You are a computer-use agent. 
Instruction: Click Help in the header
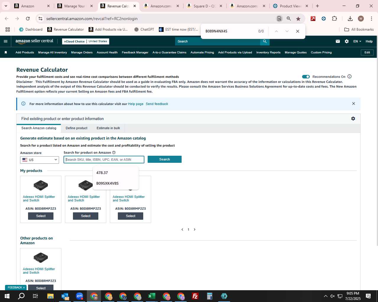[x=369, y=41]
